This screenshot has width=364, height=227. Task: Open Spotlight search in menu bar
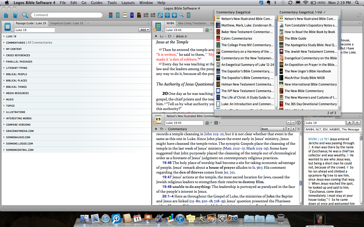tap(357, 3)
